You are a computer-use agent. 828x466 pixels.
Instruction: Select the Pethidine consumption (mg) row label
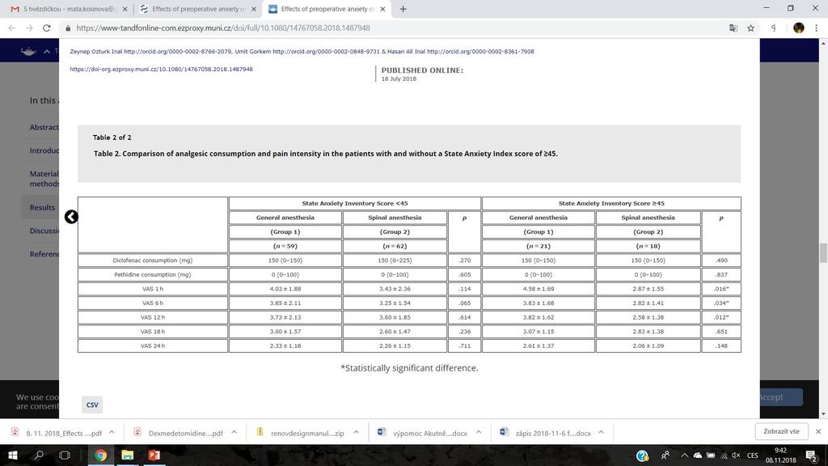153,275
